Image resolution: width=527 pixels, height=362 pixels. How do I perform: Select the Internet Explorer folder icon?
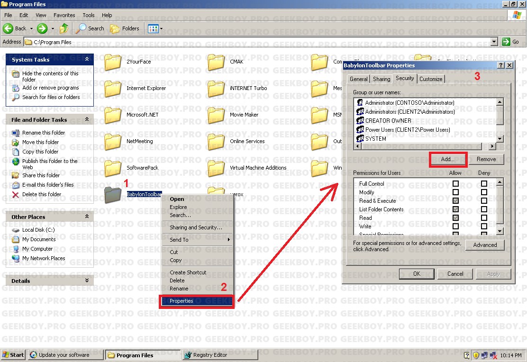(113, 89)
